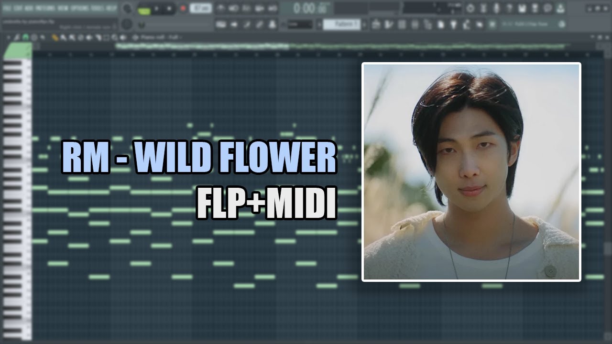Open piano roll stamp tool

34,37
